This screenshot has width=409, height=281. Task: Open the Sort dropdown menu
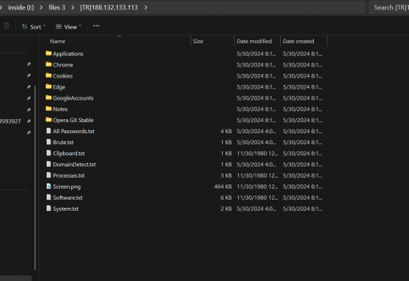click(34, 26)
